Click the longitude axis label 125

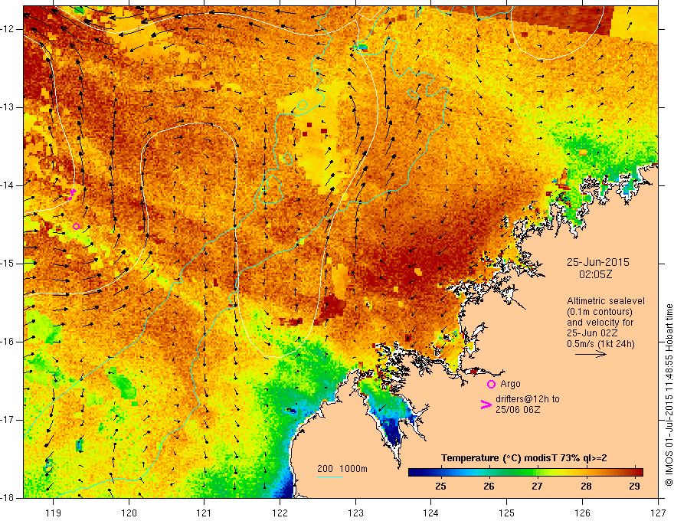507,513
